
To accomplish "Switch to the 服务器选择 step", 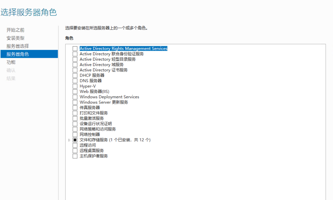I will point(18,46).
